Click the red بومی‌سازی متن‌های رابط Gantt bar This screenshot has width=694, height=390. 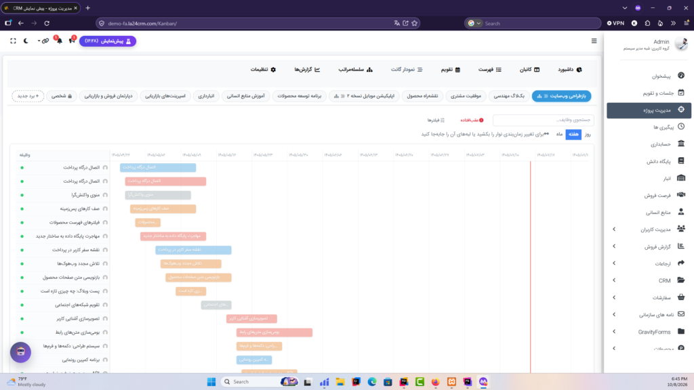coord(274,332)
